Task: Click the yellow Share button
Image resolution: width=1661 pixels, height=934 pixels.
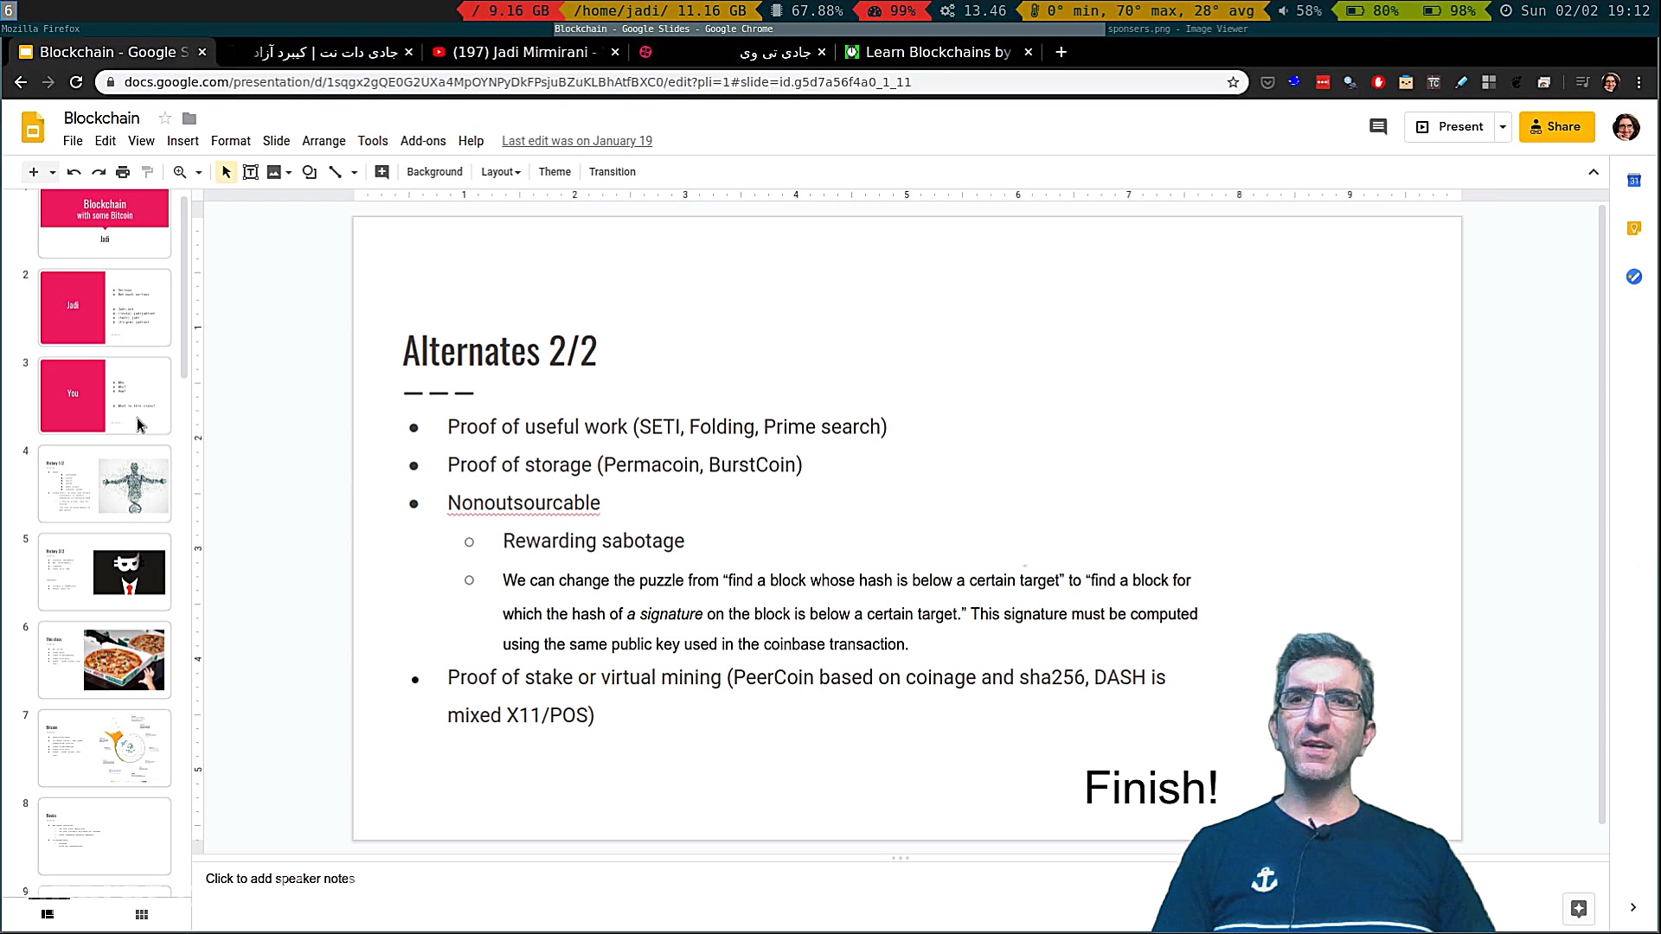Action: [x=1555, y=127]
